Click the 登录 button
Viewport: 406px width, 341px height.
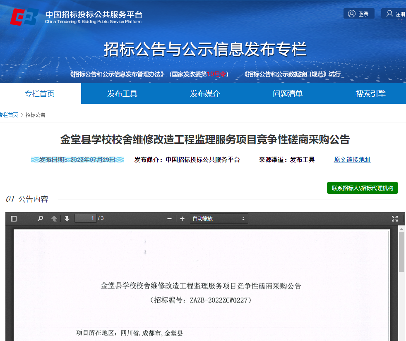point(359,14)
